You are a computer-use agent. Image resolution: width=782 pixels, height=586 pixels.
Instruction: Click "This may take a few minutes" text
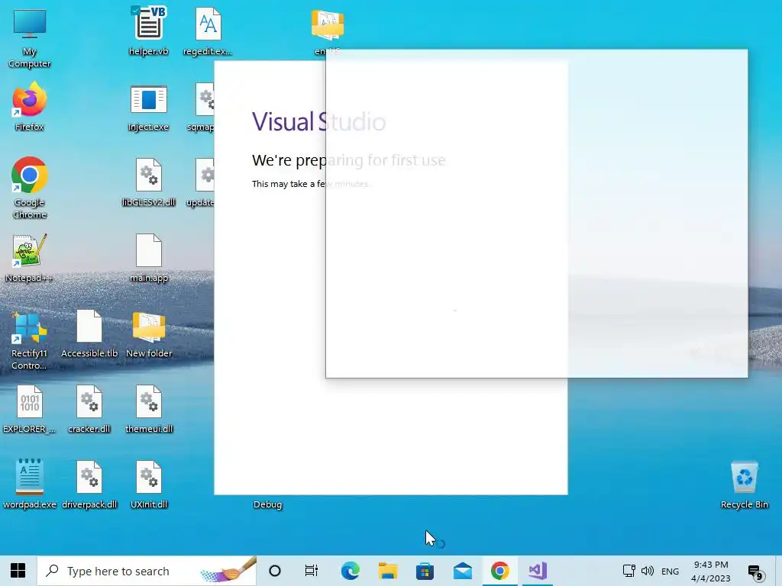pyautogui.click(x=310, y=184)
